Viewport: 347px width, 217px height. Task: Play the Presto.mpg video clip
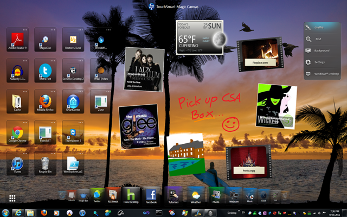tap(249, 162)
